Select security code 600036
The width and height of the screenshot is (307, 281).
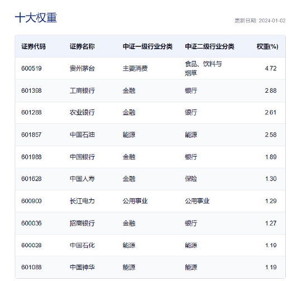(31, 223)
